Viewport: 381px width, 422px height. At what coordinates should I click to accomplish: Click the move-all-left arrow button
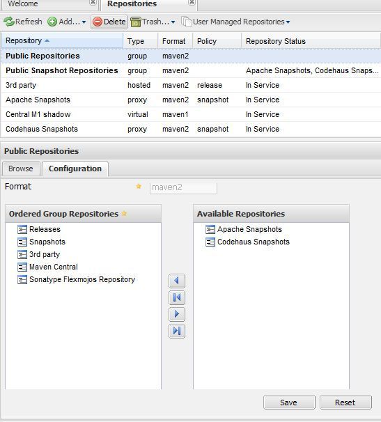[177, 297]
